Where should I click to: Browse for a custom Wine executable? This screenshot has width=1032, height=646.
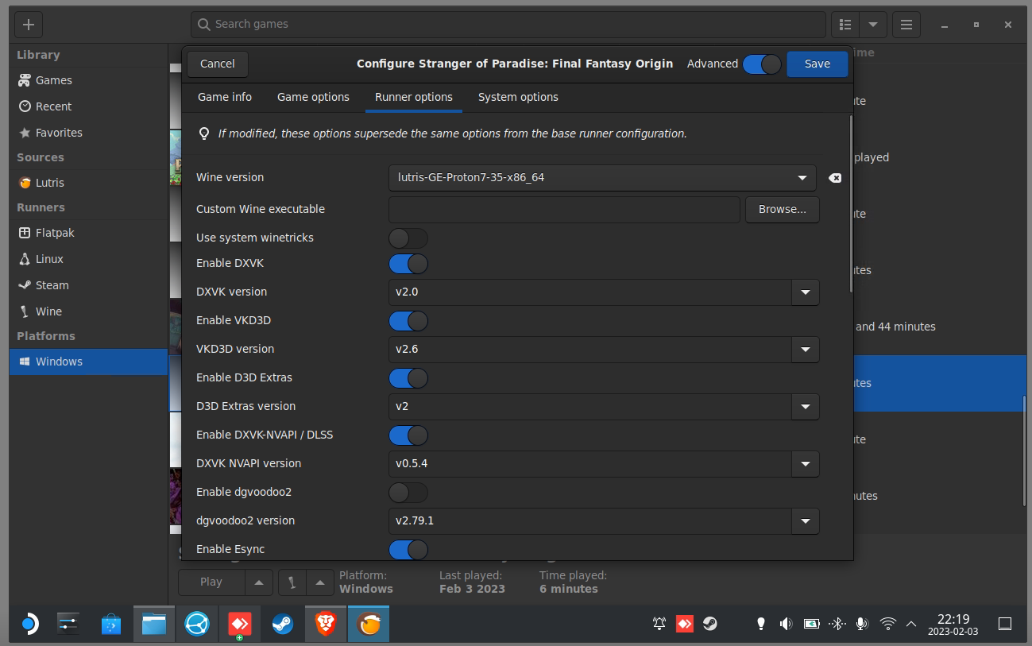click(x=783, y=210)
